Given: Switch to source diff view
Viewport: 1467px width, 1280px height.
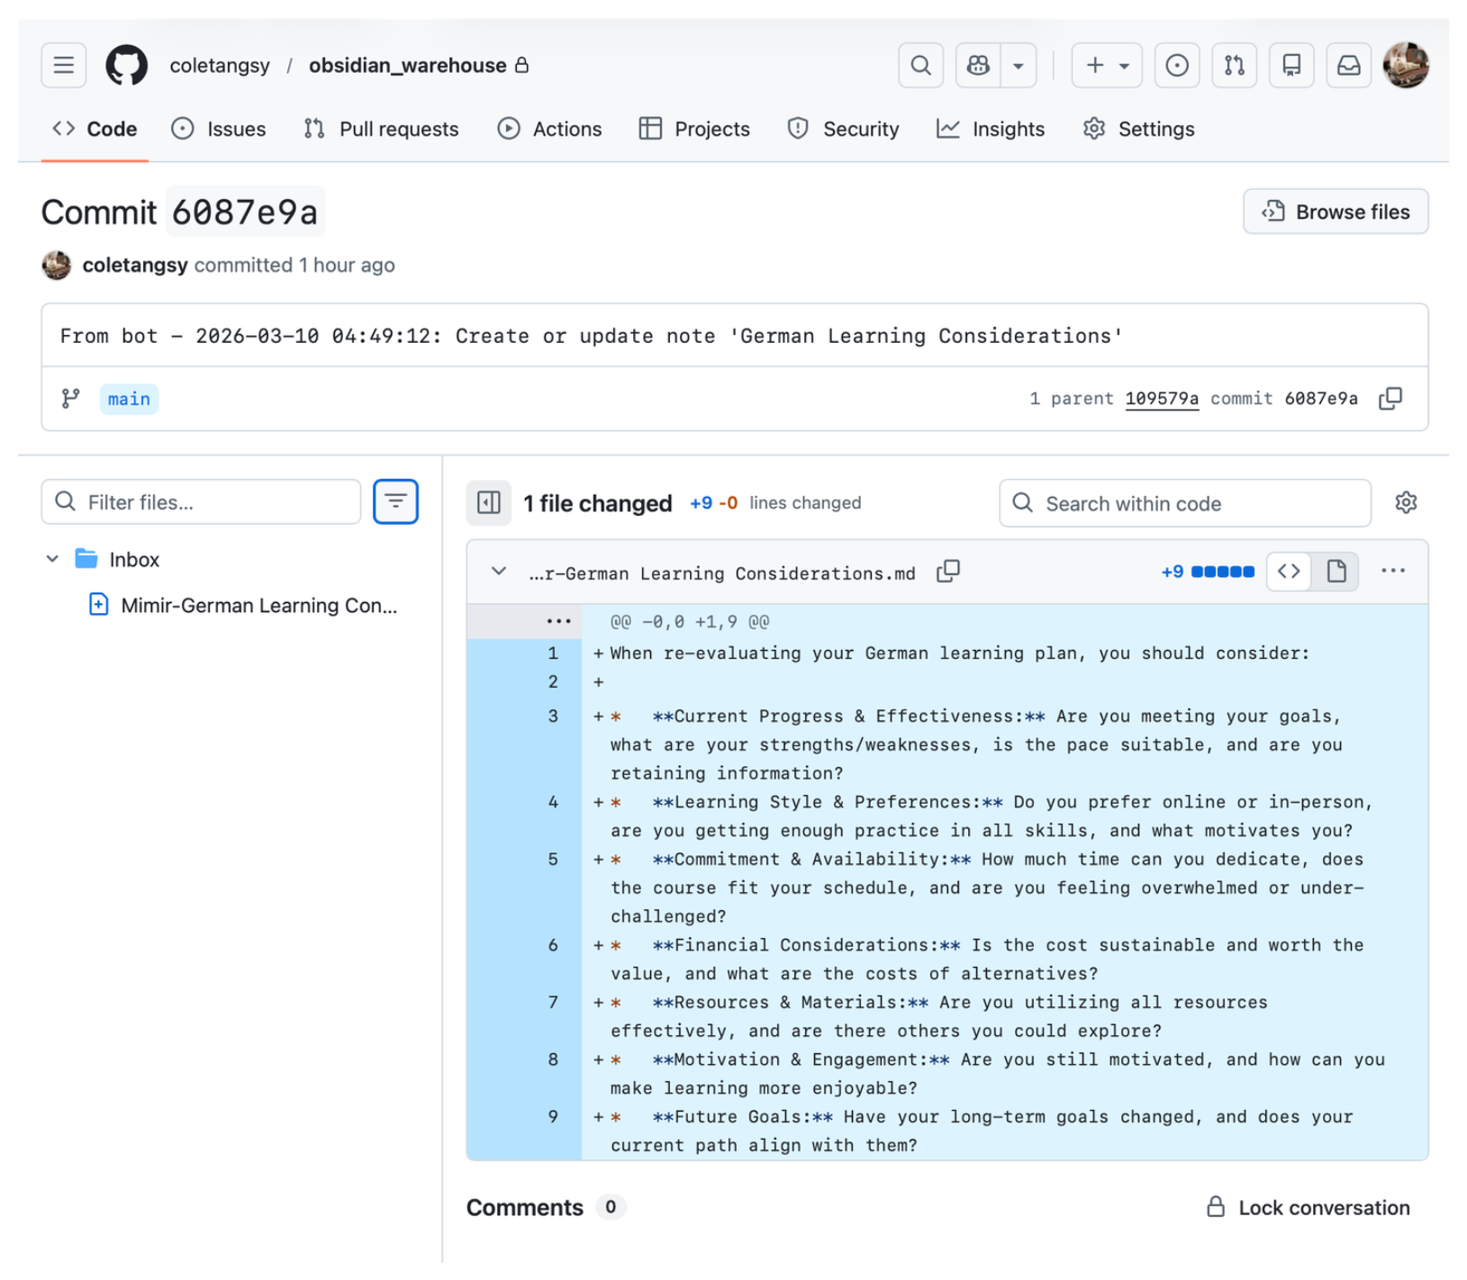Looking at the screenshot, I should pyautogui.click(x=1289, y=572).
